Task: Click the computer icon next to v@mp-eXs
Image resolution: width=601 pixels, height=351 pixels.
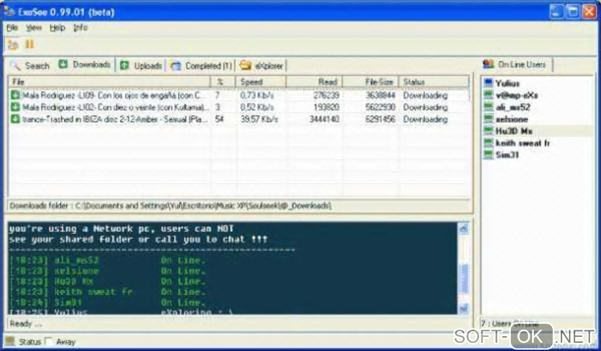Action: click(x=488, y=95)
